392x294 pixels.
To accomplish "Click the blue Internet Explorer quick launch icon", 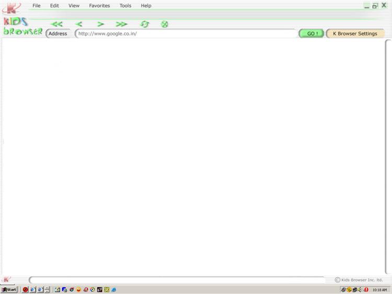I will 114,290.
